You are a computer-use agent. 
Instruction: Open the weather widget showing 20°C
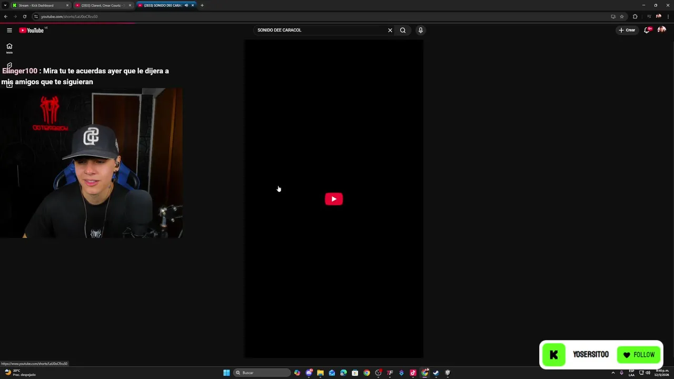pyautogui.click(x=20, y=373)
